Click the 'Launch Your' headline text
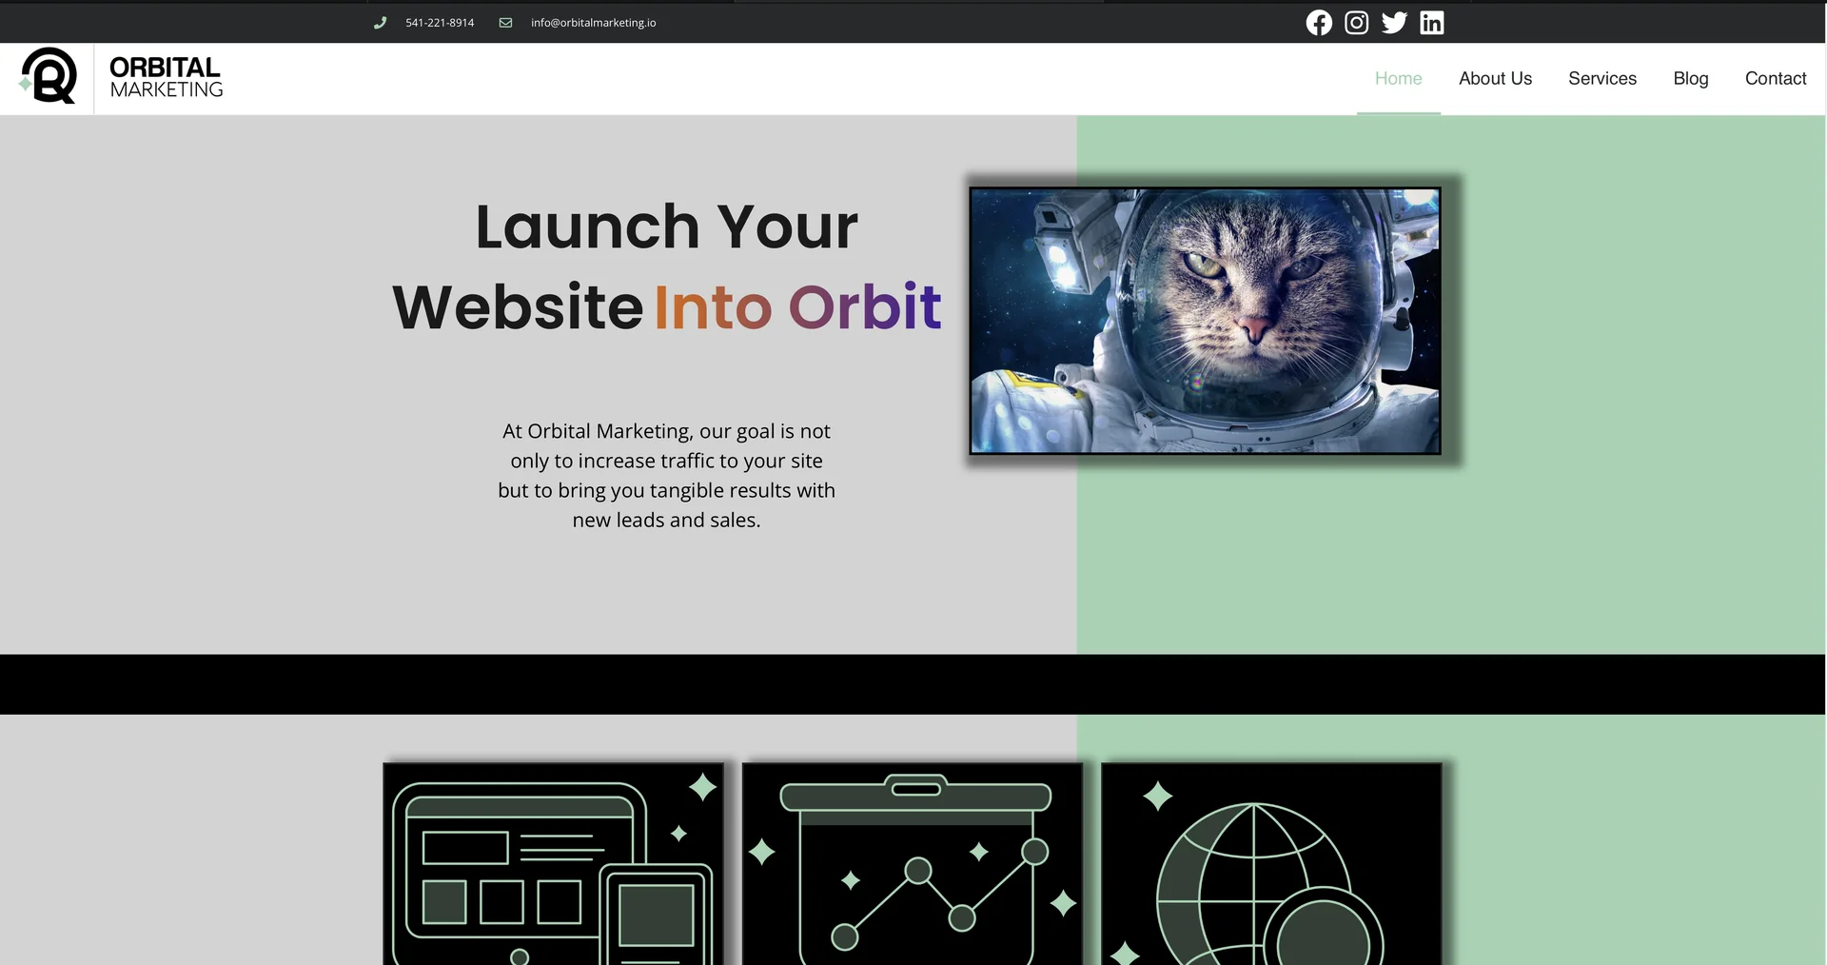1827x965 pixels. tap(666, 227)
